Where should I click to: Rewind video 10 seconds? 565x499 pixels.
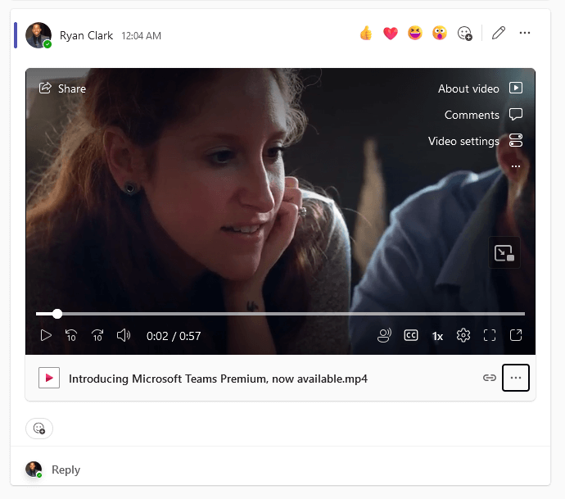click(71, 336)
